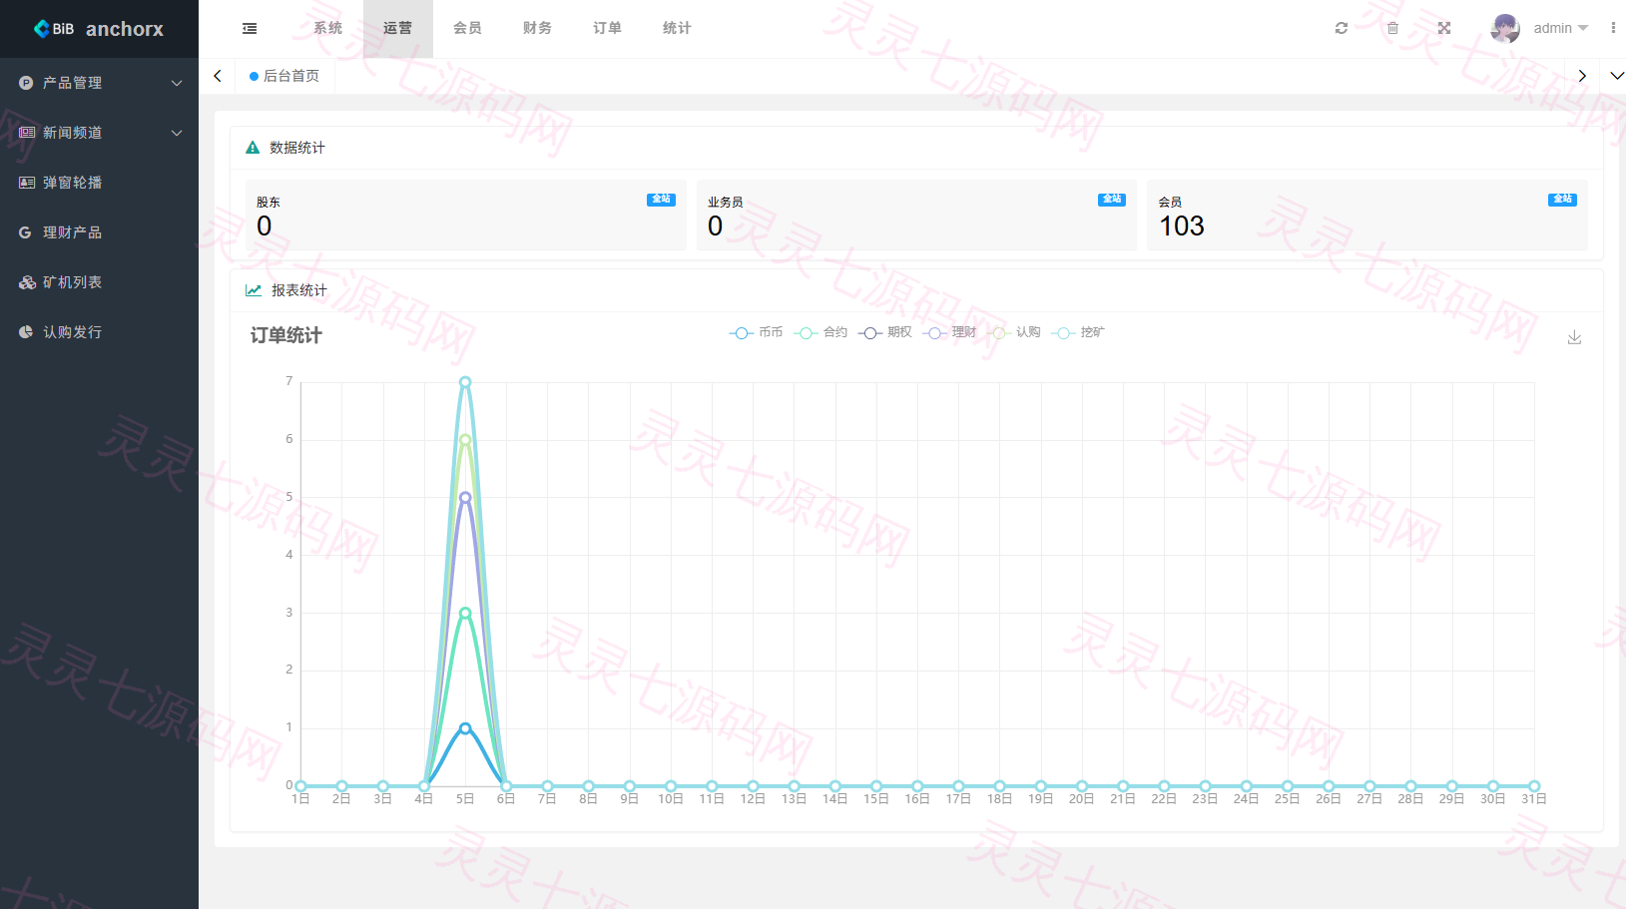Select the 后台首页 page tab
This screenshot has width=1626, height=909.
coord(284,76)
